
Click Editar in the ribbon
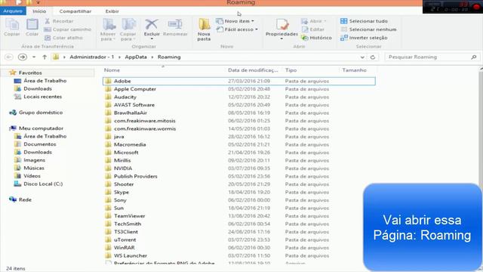[x=312, y=29]
